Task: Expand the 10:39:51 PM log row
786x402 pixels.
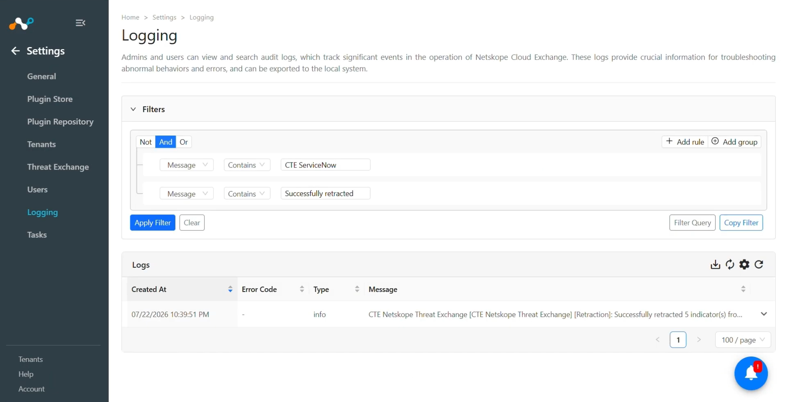Action: click(x=763, y=314)
